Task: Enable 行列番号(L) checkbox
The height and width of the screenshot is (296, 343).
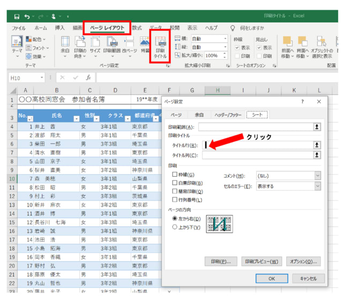Action: pyautogui.click(x=175, y=199)
